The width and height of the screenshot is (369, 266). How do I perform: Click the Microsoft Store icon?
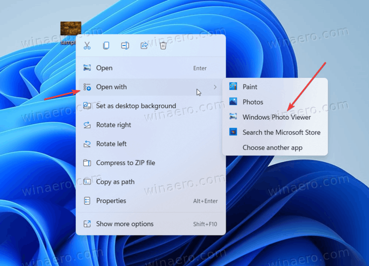click(x=233, y=132)
